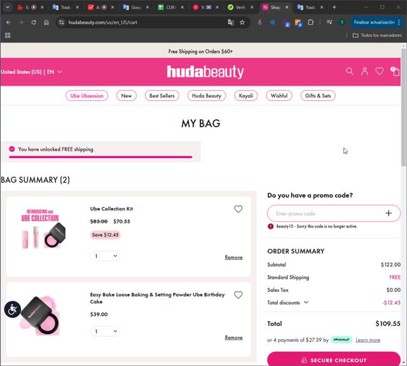Click the page vertical scrollbar
407x366 pixels.
tap(404, 107)
